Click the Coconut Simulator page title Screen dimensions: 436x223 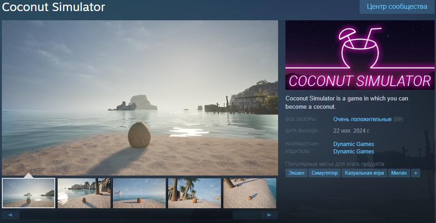point(53,7)
